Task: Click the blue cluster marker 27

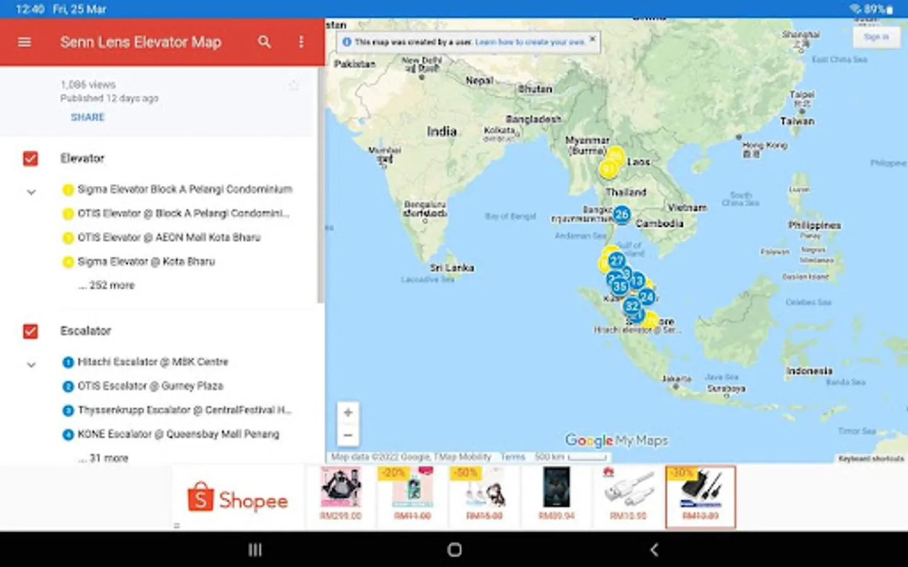Action: [616, 260]
